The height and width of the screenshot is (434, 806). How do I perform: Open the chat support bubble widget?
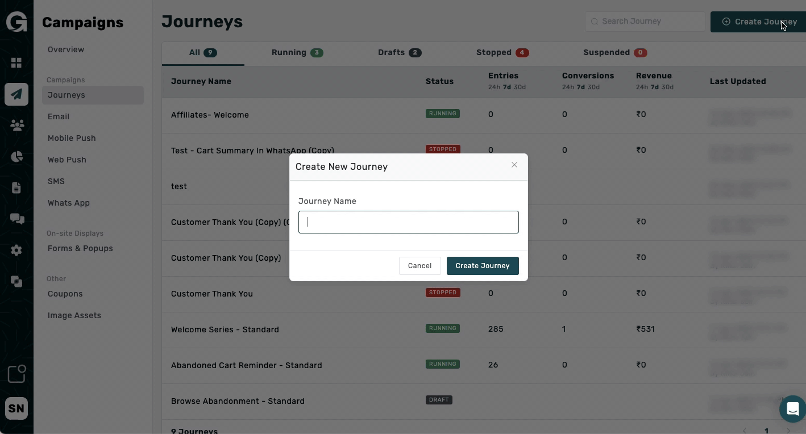click(x=792, y=408)
